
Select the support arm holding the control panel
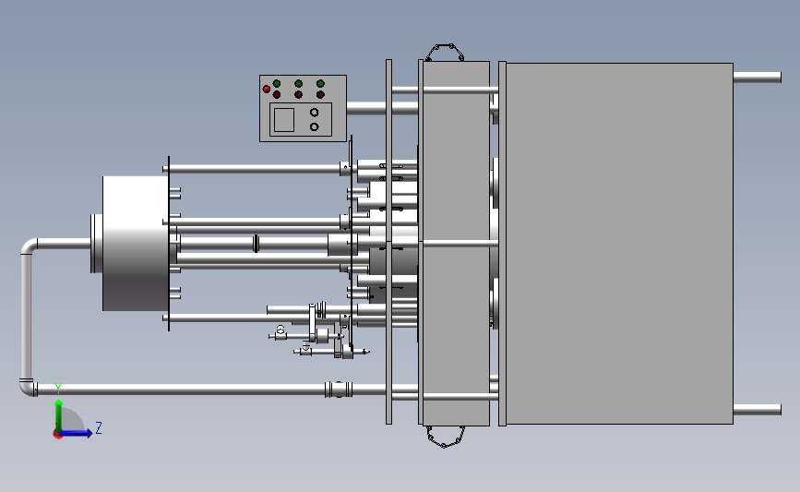click(x=382, y=108)
